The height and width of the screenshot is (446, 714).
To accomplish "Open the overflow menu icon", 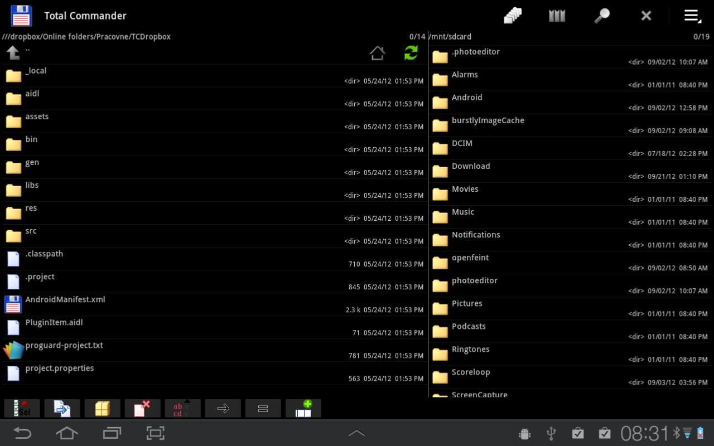I will coord(692,16).
